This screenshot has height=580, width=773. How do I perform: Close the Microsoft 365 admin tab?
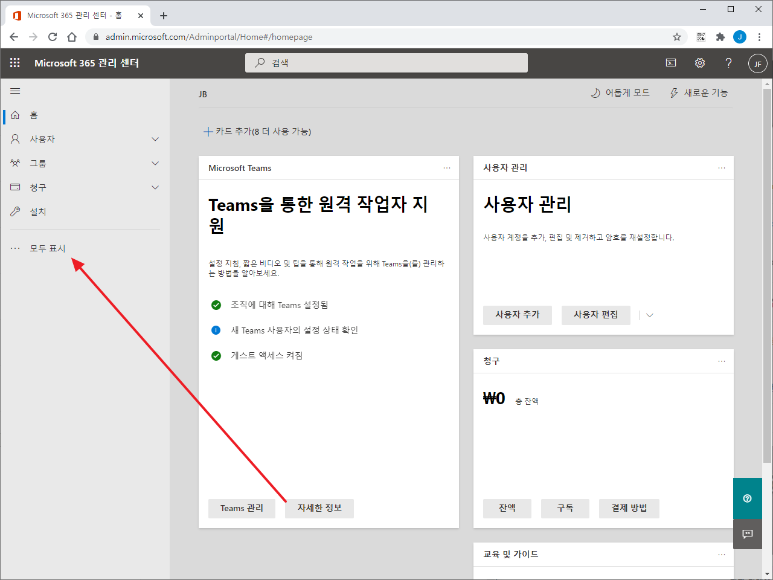coord(141,16)
